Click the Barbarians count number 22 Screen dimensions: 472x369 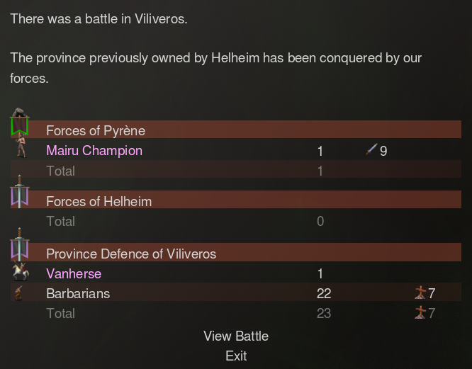(x=324, y=293)
